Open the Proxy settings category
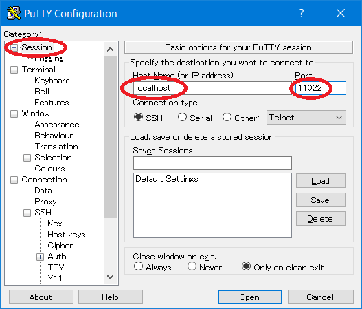The image size is (362, 309). (45, 202)
